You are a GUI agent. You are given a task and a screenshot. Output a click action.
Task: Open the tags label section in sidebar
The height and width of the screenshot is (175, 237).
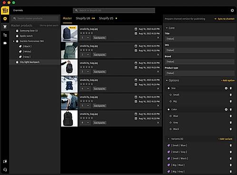tap(5, 43)
